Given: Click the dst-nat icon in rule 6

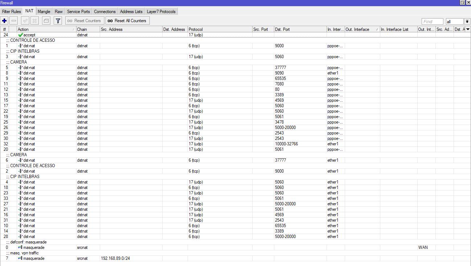Looking at the screenshot, I should [20, 160].
